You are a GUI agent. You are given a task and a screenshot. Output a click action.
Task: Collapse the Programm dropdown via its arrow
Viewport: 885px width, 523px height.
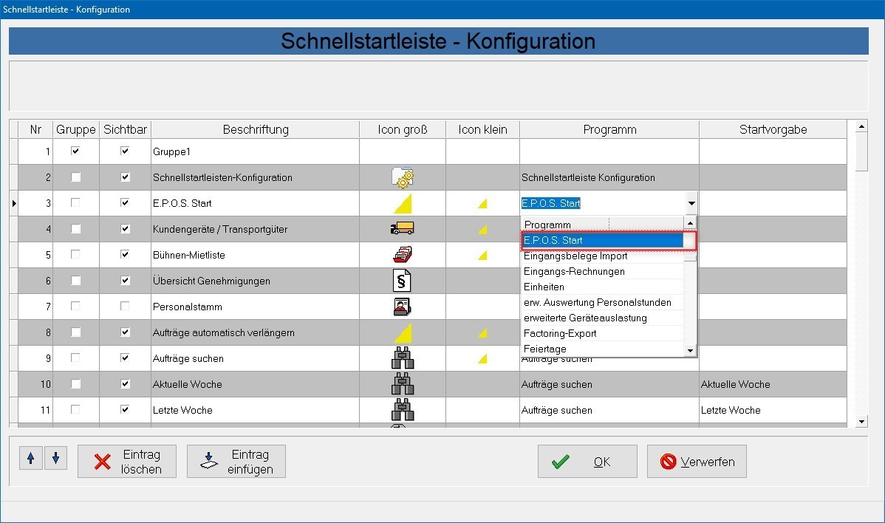691,203
